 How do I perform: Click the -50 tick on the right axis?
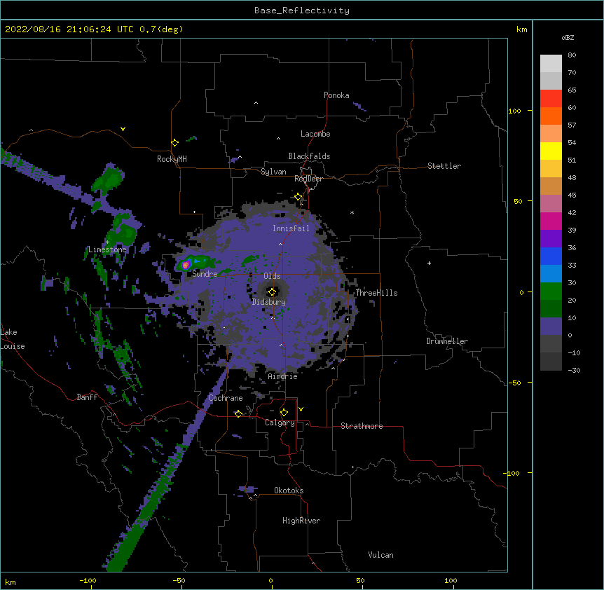click(x=514, y=383)
